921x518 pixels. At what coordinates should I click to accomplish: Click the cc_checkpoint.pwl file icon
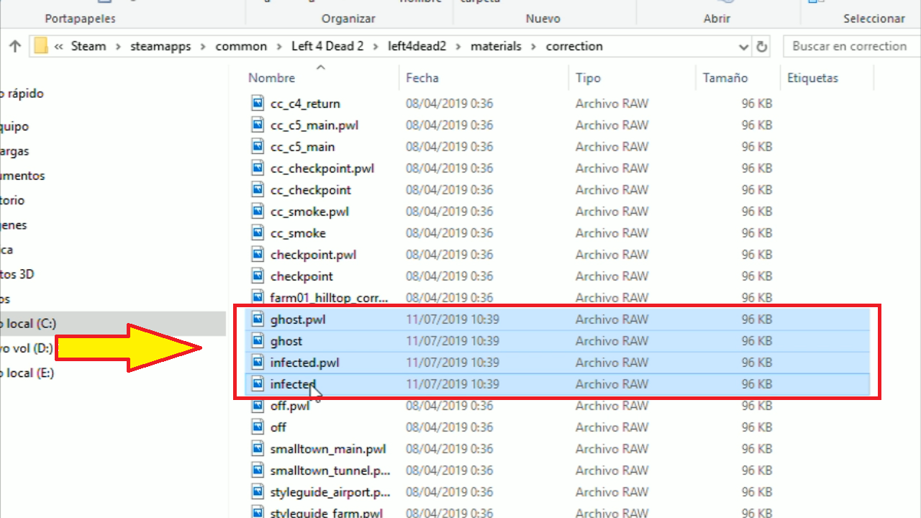pos(258,168)
